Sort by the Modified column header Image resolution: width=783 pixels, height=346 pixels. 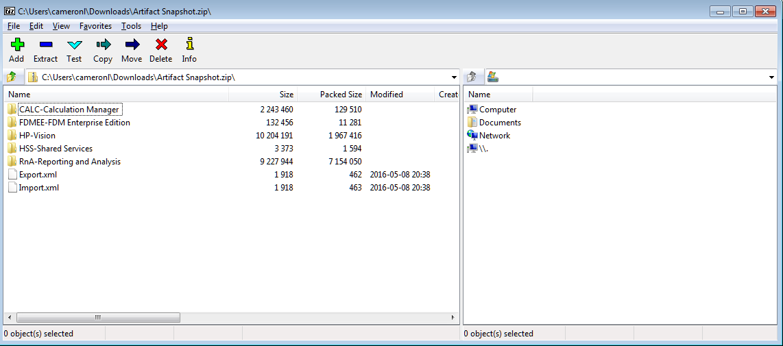point(400,95)
